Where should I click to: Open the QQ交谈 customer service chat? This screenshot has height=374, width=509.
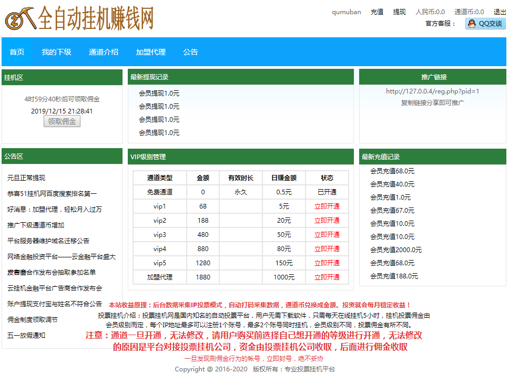tap(485, 24)
